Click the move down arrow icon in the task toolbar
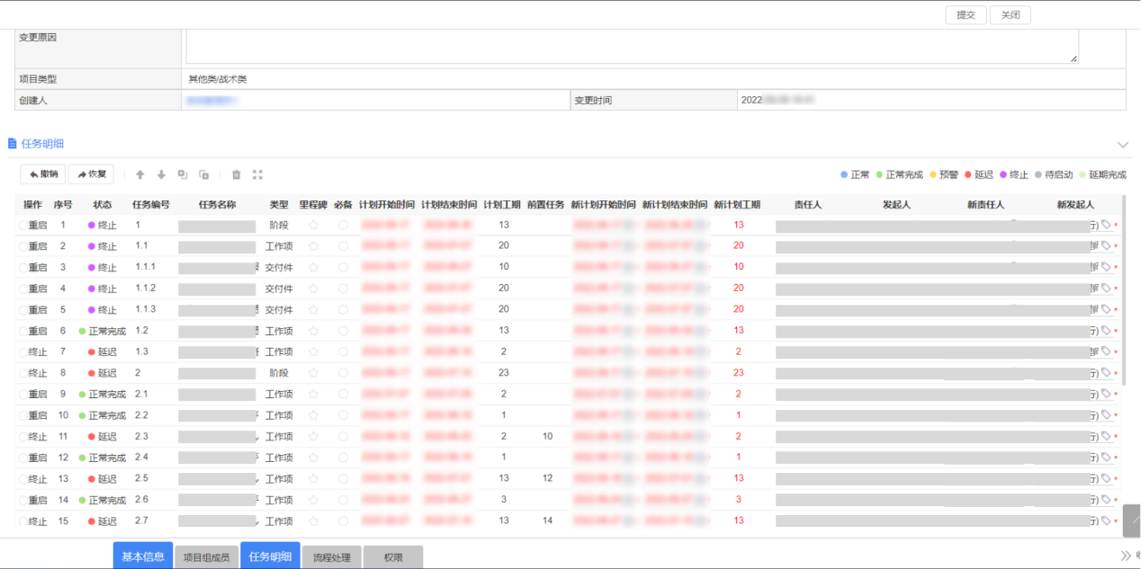This screenshot has height=569, width=1141. pos(161,174)
